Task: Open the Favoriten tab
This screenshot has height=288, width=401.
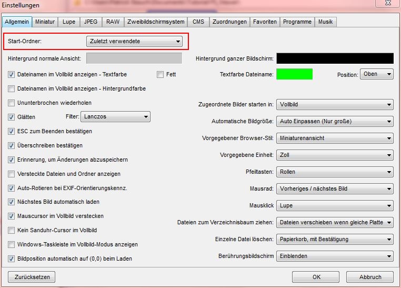Action: click(264, 22)
